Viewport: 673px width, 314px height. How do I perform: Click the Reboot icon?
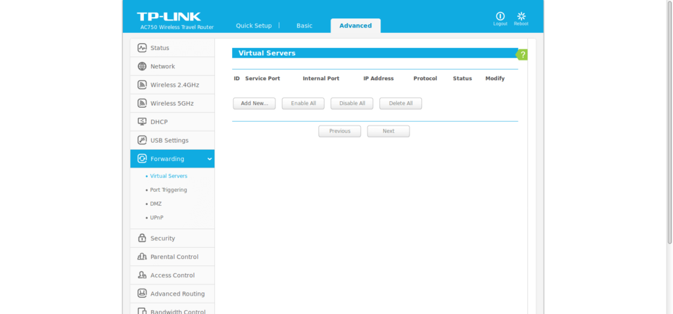[x=521, y=16]
